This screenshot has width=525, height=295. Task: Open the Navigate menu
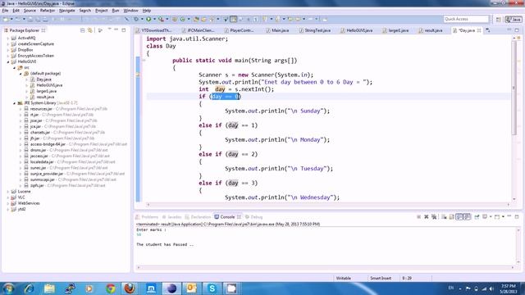(67, 11)
